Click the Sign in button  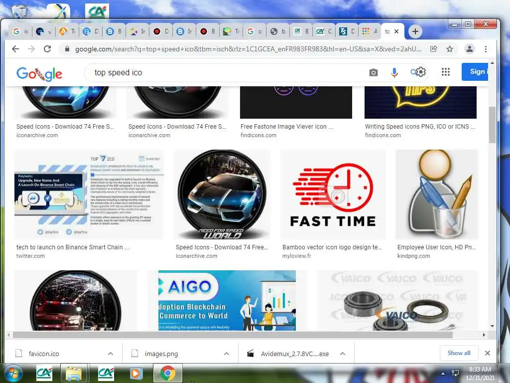(475, 72)
